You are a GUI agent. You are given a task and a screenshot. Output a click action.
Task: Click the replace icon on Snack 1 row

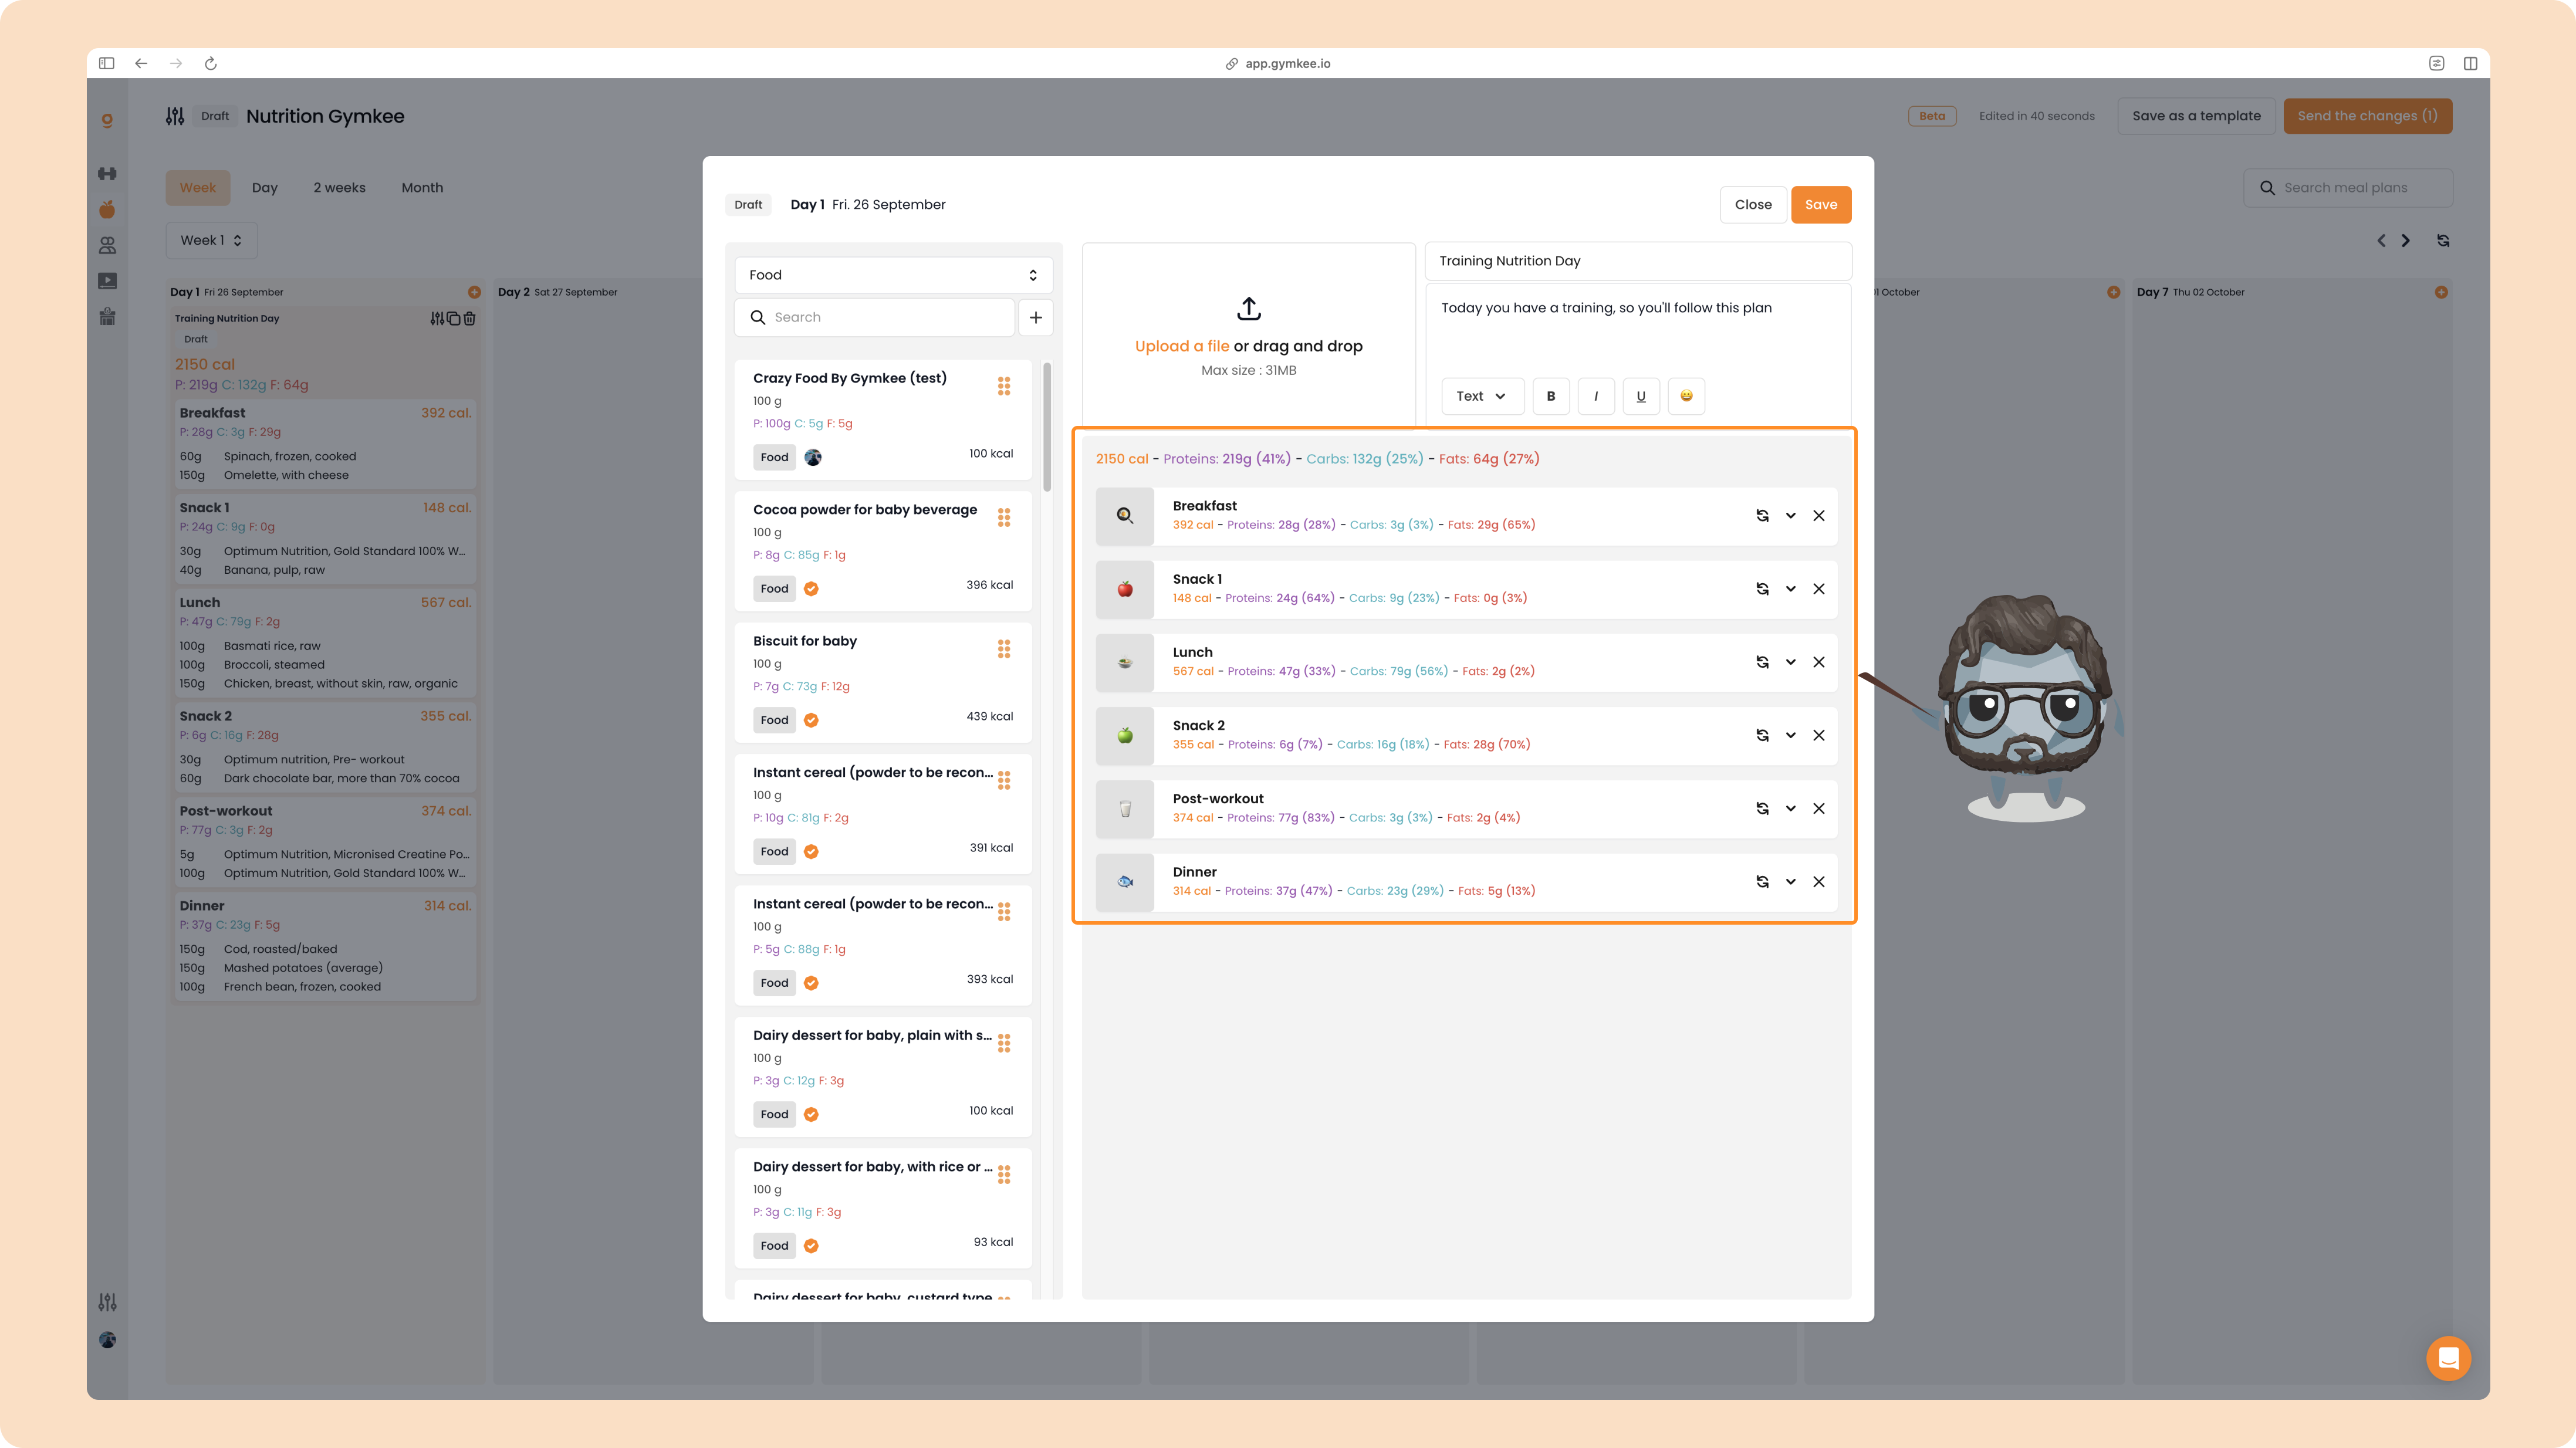point(1762,589)
